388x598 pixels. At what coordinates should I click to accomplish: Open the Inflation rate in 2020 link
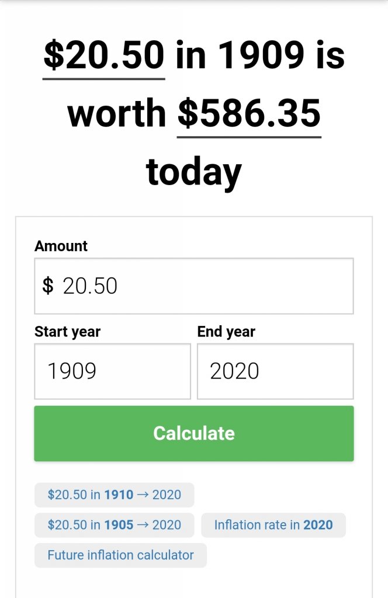[x=273, y=525]
